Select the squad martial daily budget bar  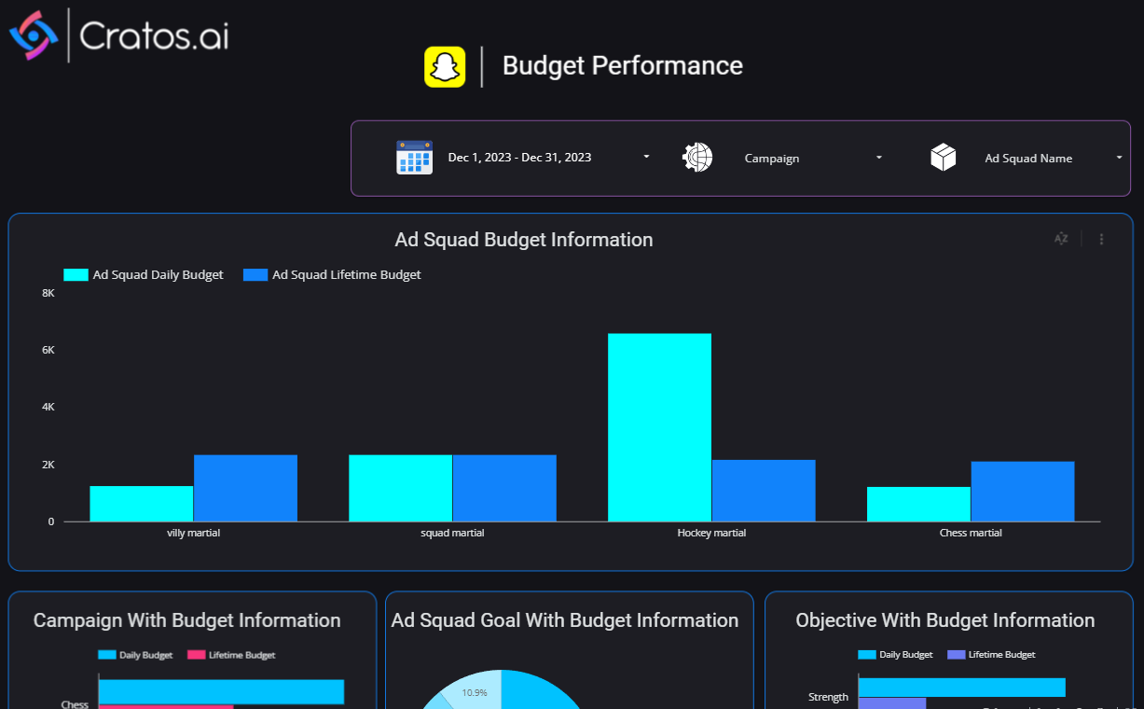tap(400, 488)
